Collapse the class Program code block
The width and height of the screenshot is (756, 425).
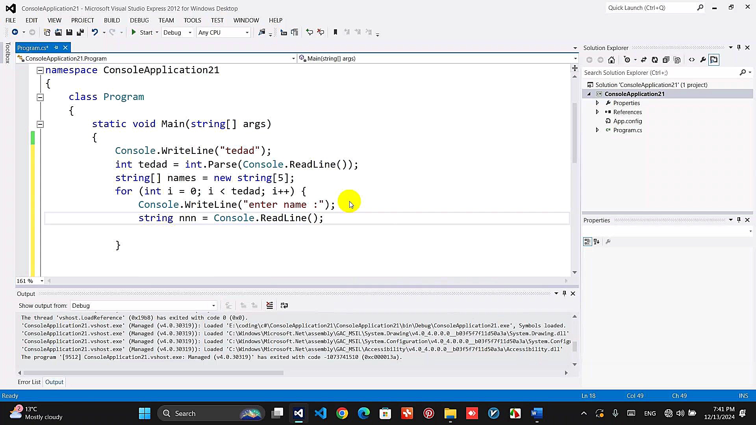point(40,97)
